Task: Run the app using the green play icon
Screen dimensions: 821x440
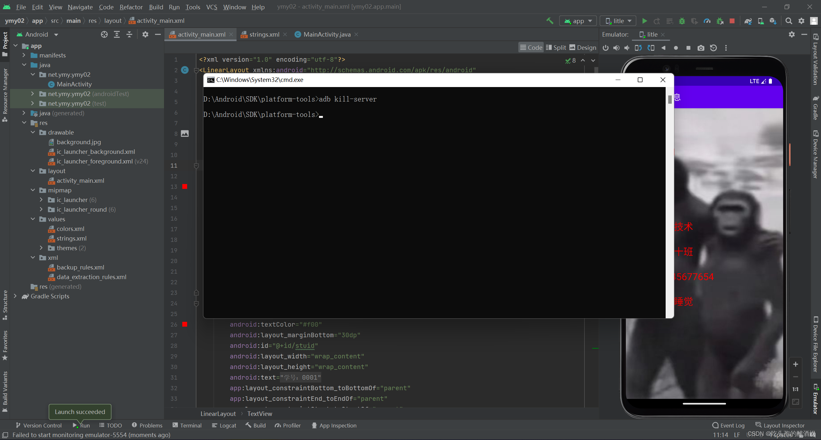Action: 644,21
